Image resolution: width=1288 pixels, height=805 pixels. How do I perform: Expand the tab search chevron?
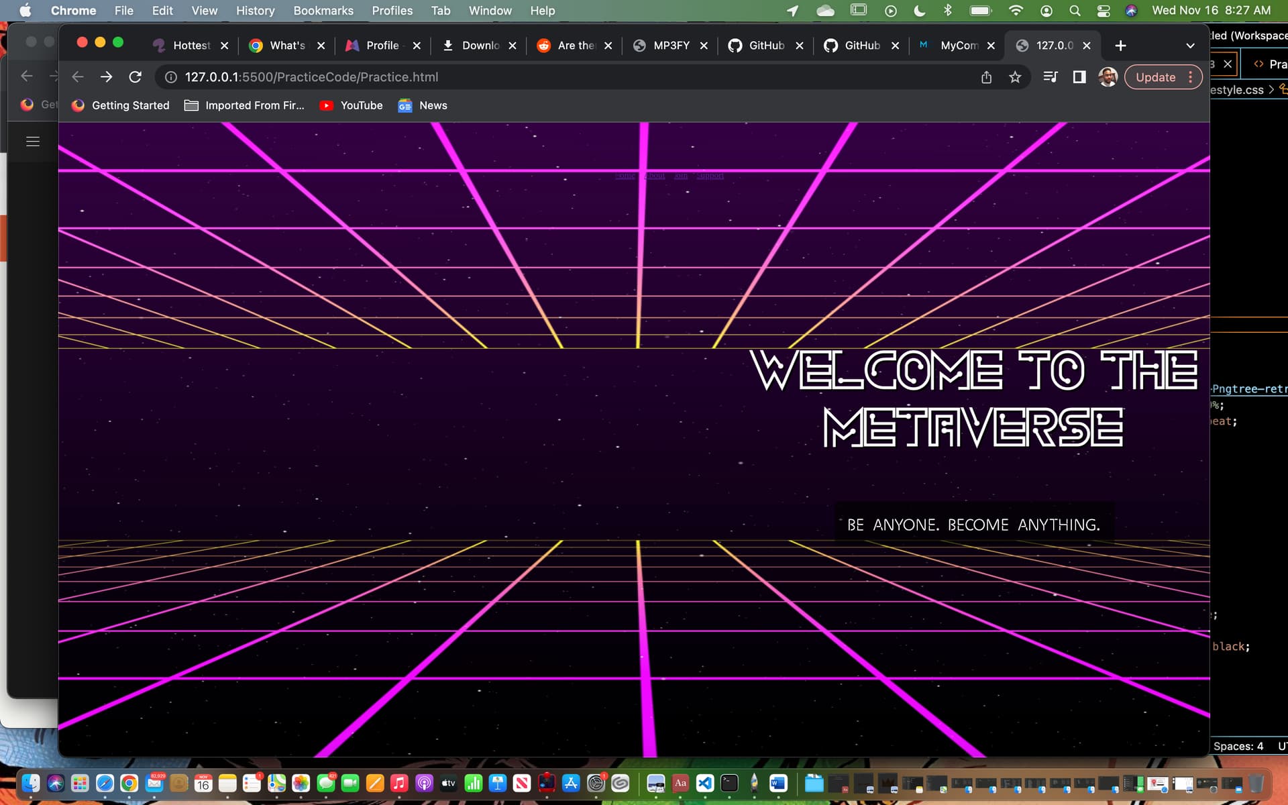point(1190,46)
